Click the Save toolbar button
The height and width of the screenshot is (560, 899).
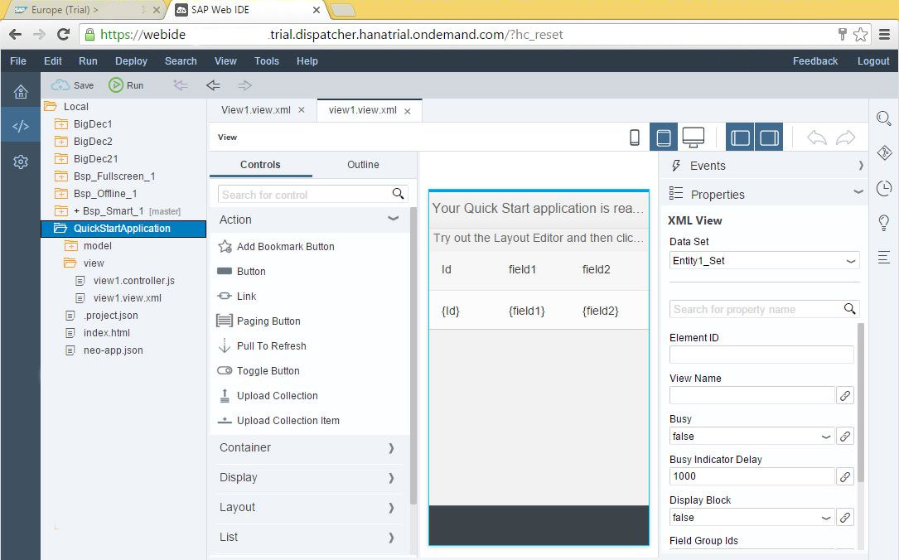(72, 85)
